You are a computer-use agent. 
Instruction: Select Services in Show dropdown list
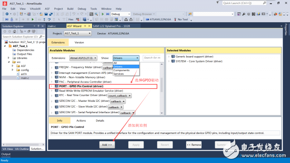click(x=126, y=74)
